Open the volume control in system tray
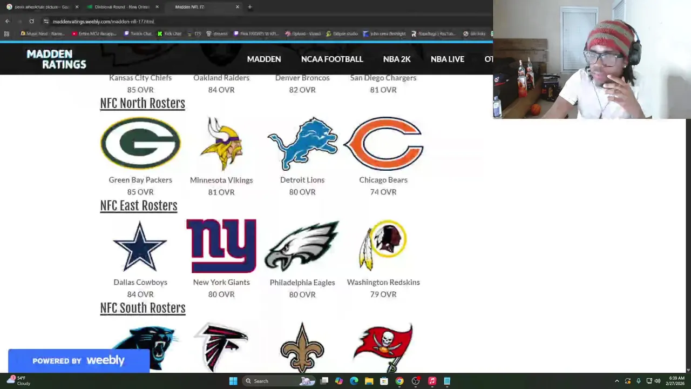 click(x=658, y=381)
